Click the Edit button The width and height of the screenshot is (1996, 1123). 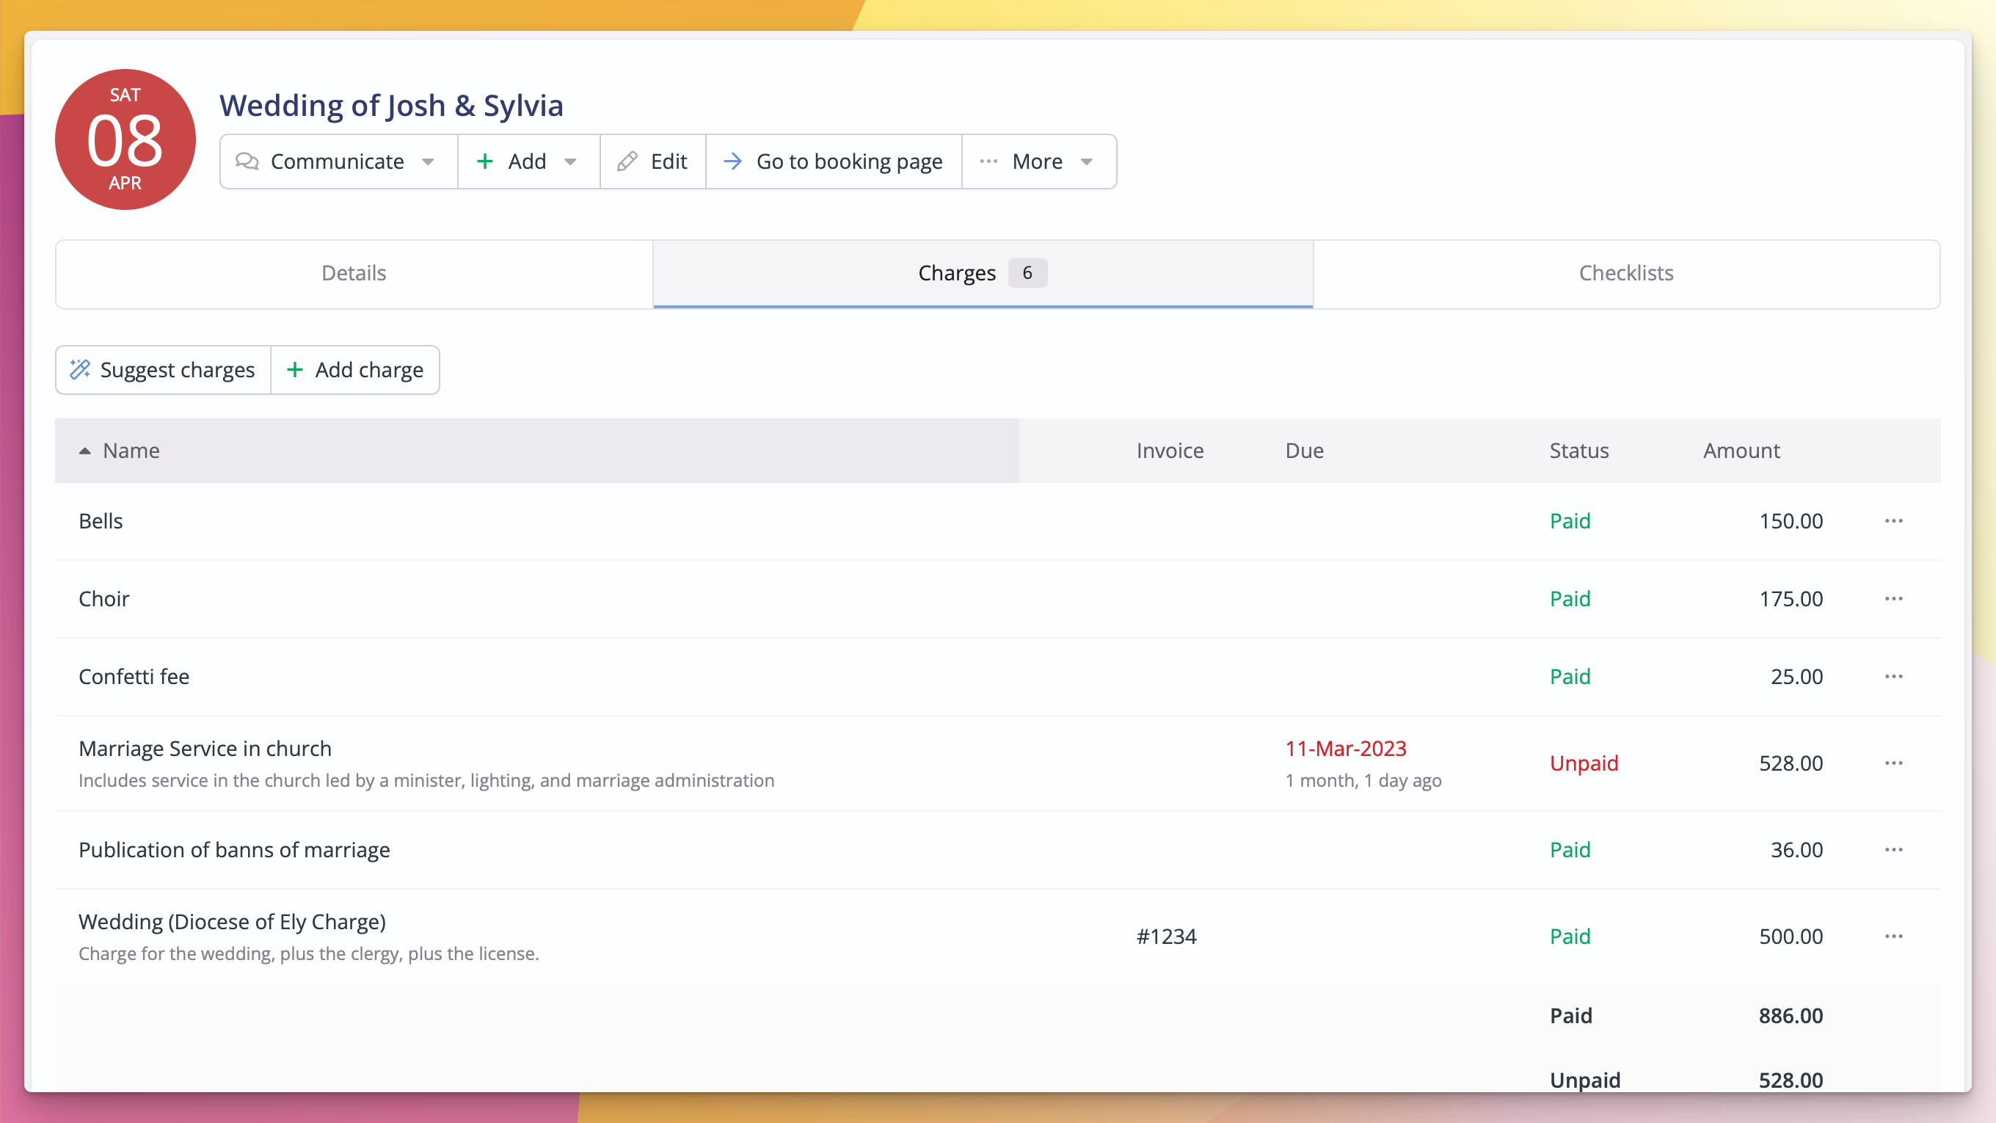652,161
